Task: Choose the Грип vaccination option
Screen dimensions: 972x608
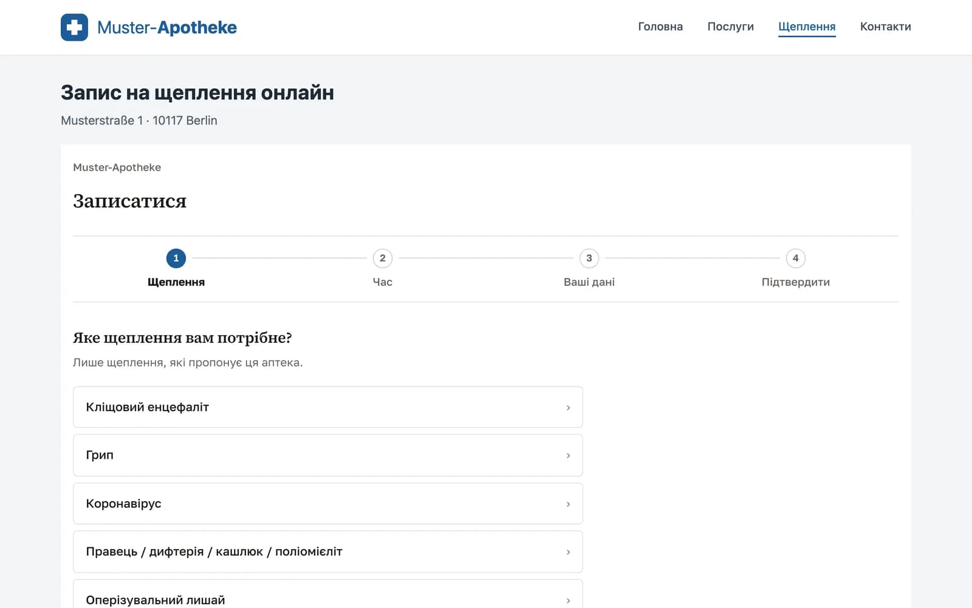Action: [x=328, y=455]
